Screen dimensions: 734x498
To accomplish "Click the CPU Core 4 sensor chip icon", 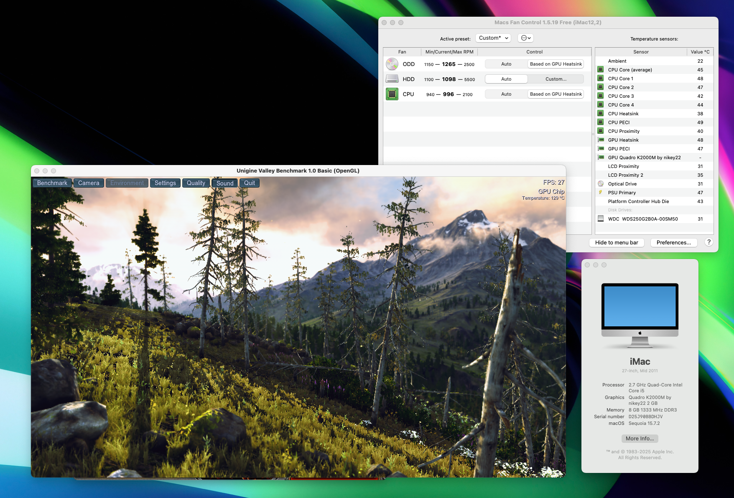I will (601, 104).
